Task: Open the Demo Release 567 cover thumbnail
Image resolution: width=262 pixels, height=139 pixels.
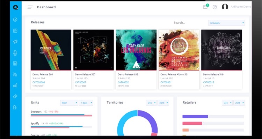Action: (x=94, y=50)
